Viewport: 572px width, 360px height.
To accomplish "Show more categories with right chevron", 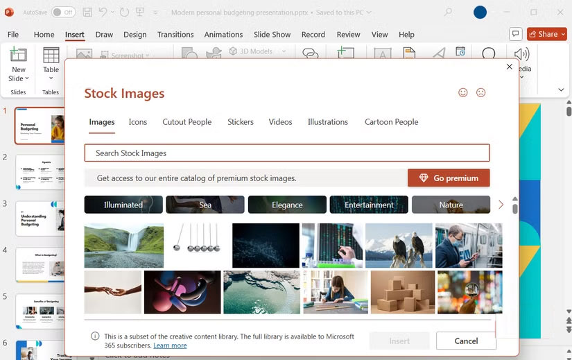I will [501, 205].
